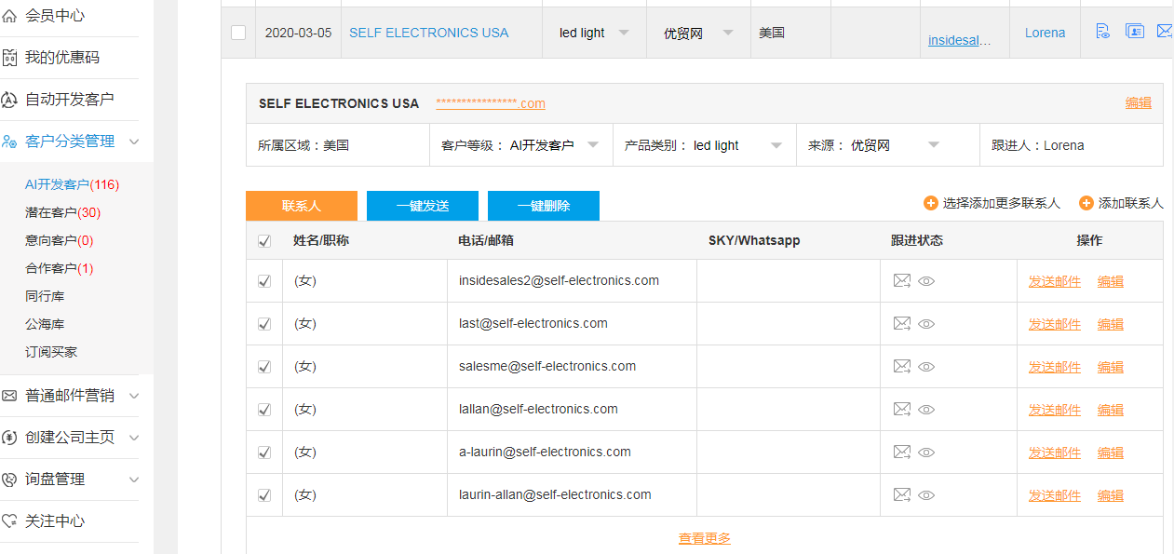
Task: Click the mail status icon for salesme@self-electronics.com
Action: tap(902, 366)
